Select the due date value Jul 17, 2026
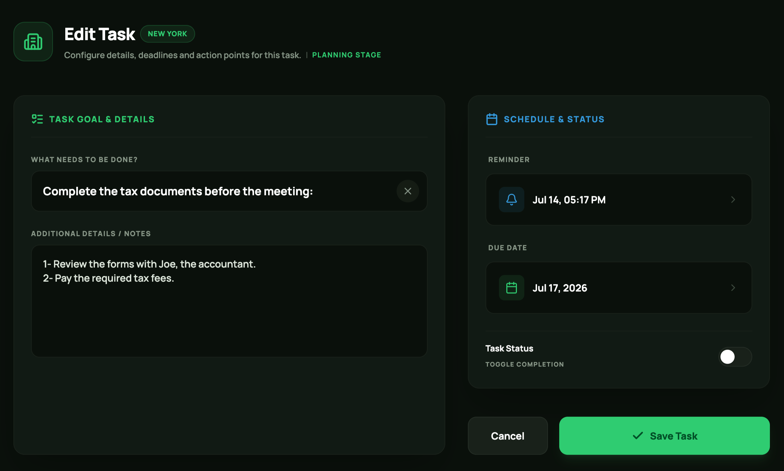The image size is (784, 471). [560, 288]
